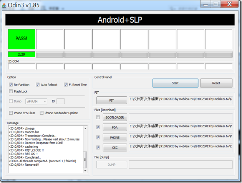Viewport: 242px width, 183px height.
Task: Click the Message log scroll down arrow
Action: point(85,171)
